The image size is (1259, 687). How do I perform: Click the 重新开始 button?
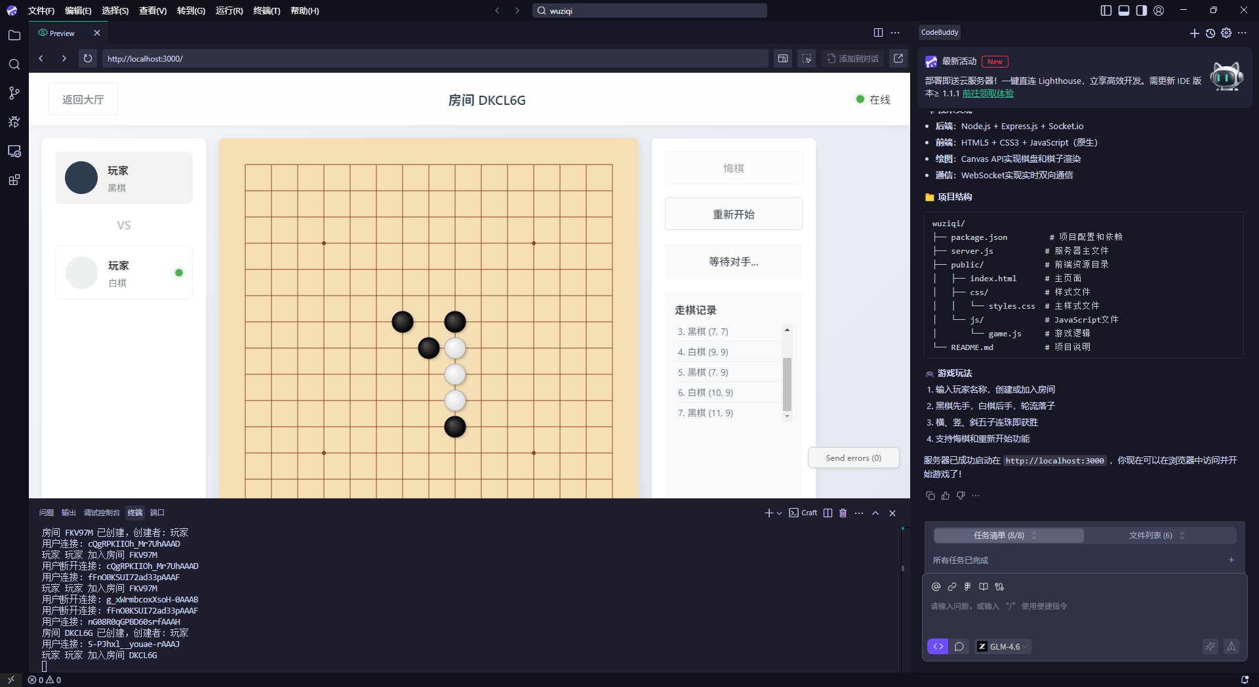click(733, 214)
